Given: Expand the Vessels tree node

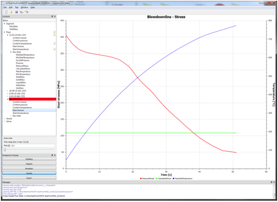Looking at the screenshot, I should click(4, 118).
